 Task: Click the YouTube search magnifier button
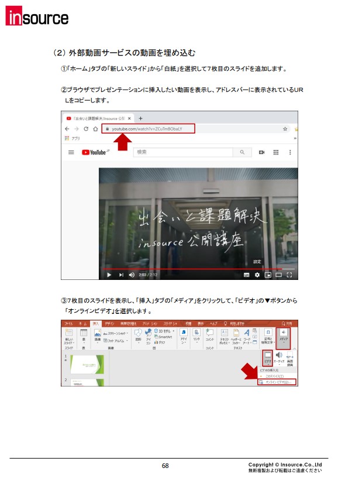242,152
